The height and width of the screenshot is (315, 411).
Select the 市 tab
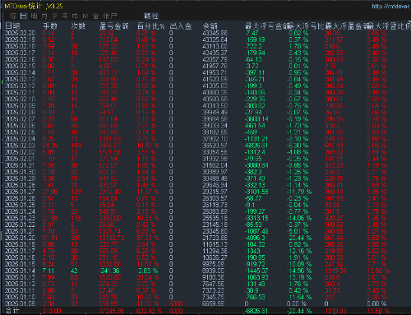point(75,16)
